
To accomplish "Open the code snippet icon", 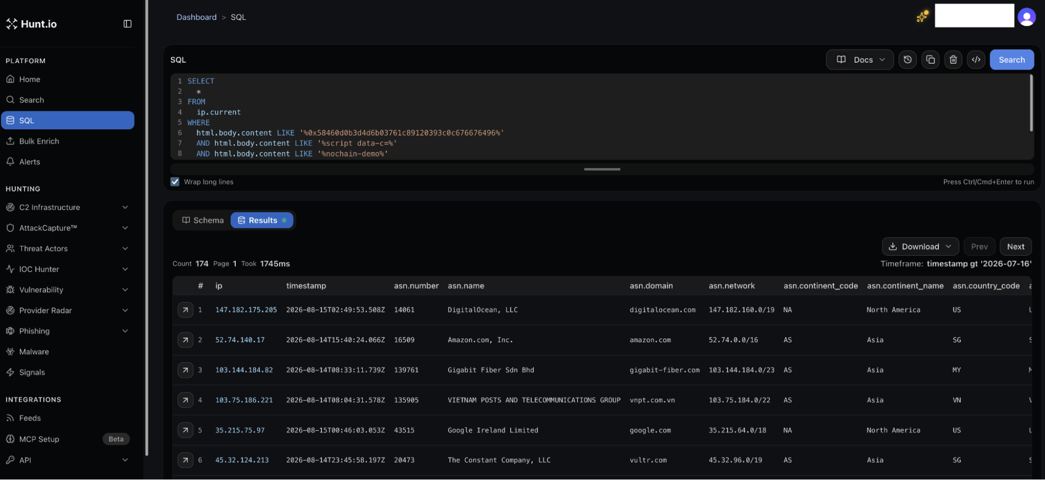I will pos(976,59).
